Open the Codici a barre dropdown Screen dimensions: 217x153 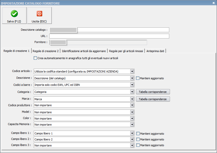tap(132, 85)
